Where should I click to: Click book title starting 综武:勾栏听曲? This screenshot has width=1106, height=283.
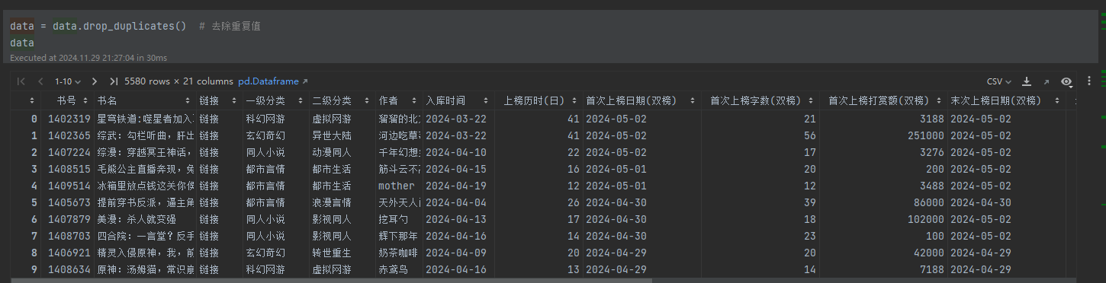coord(145,135)
